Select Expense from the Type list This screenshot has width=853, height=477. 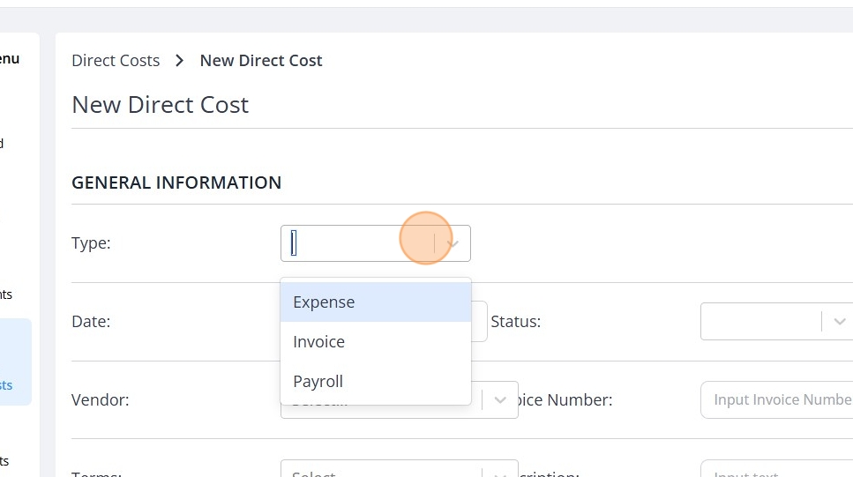324,302
